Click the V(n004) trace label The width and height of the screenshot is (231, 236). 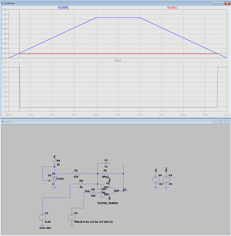[x=63, y=7]
